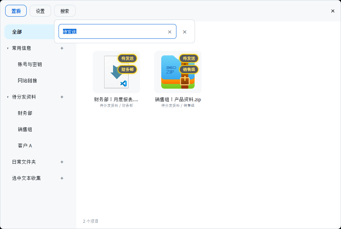The height and width of the screenshot is (229, 341).
Task: Open 账号与密钥 in sidebar
Action: (x=30, y=64)
